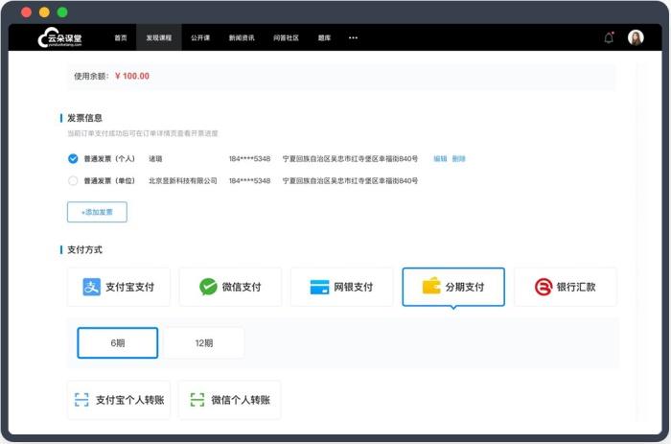Choose the 6期 installment option
The height and width of the screenshot is (444, 671).
[x=118, y=343]
